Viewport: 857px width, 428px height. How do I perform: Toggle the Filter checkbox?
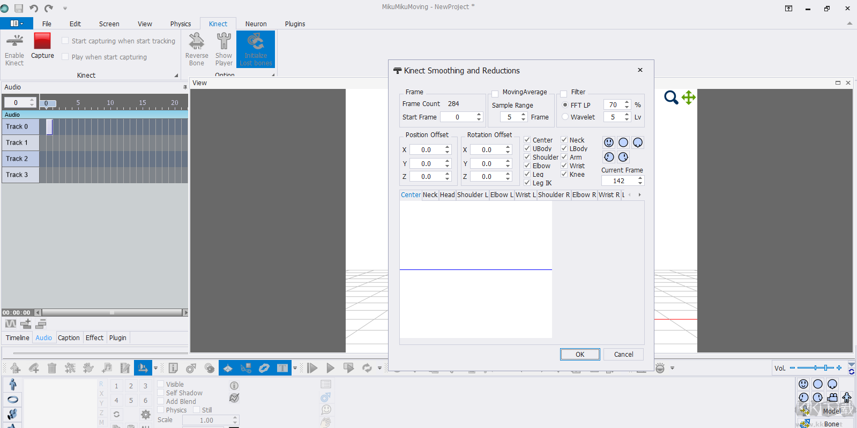[564, 94]
